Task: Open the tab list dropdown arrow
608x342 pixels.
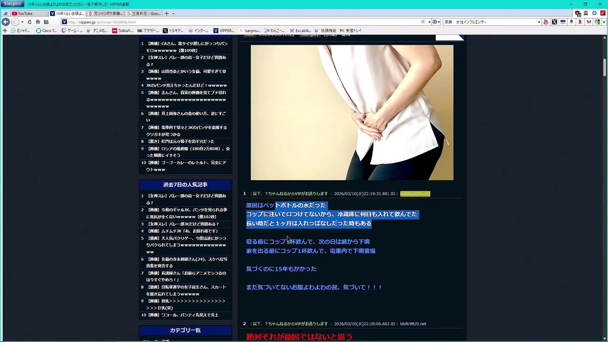Action: point(173,13)
